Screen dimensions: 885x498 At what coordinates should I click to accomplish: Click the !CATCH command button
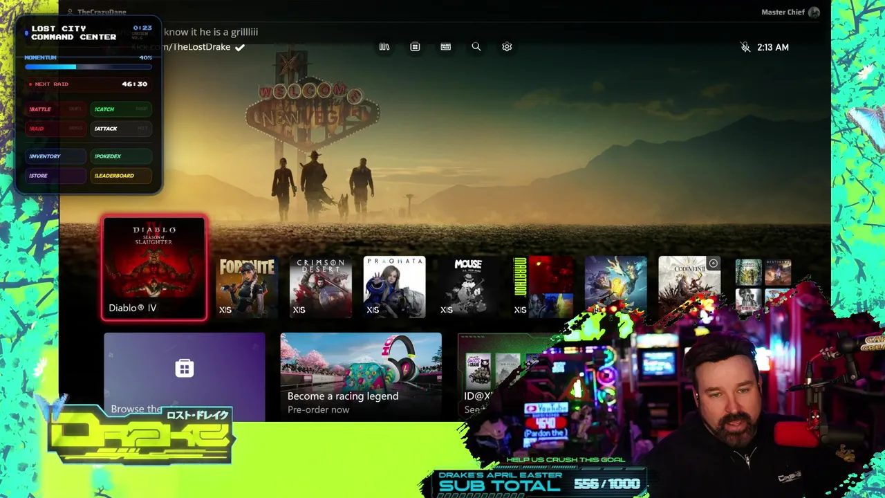(x=122, y=109)
